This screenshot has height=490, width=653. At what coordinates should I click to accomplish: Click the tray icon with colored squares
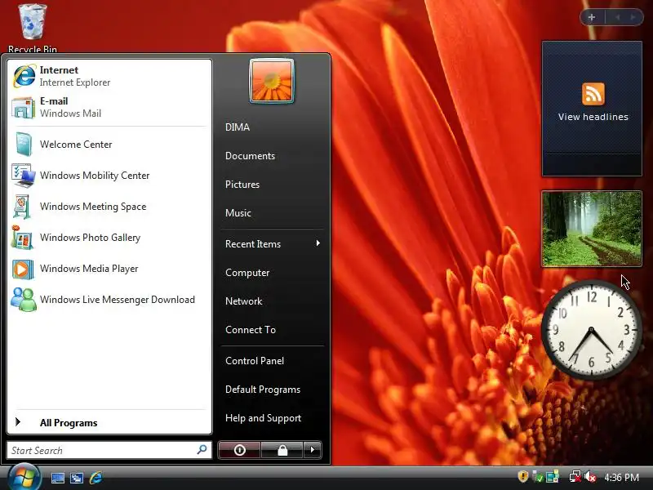click(x=553, y=477)
